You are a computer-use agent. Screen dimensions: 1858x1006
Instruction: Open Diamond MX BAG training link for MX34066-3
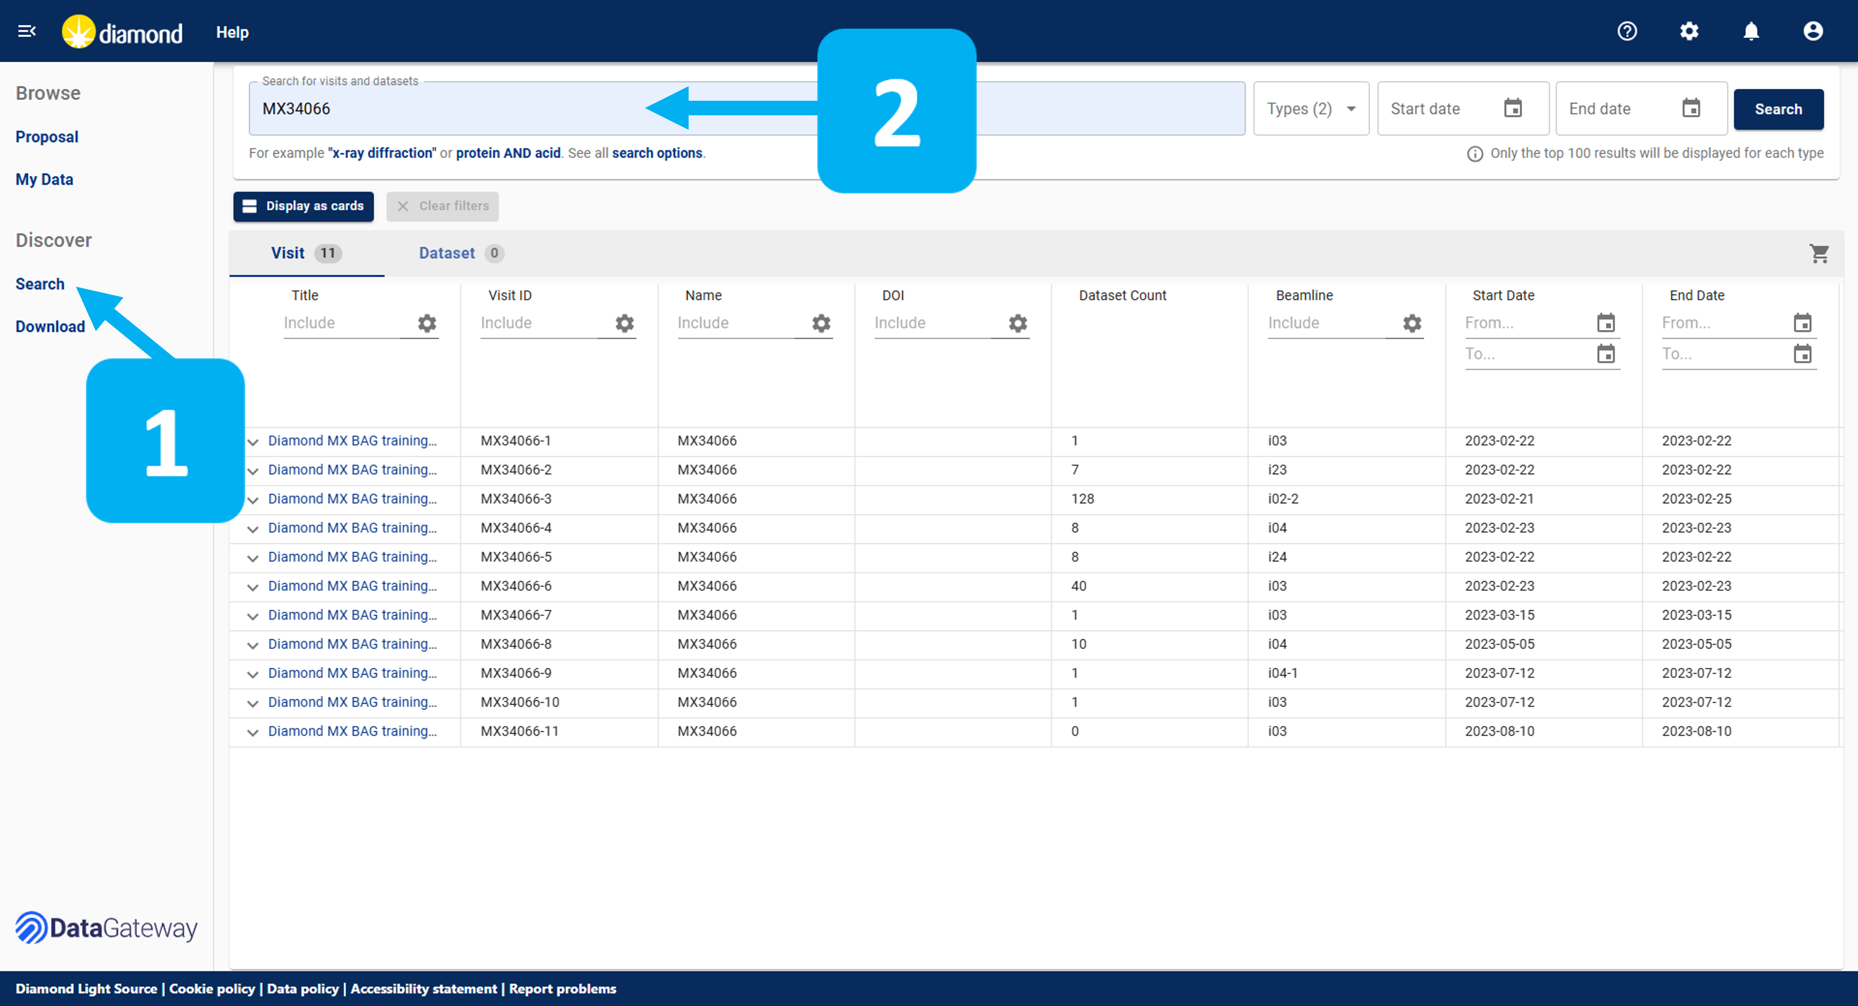[x=353, y=499]
